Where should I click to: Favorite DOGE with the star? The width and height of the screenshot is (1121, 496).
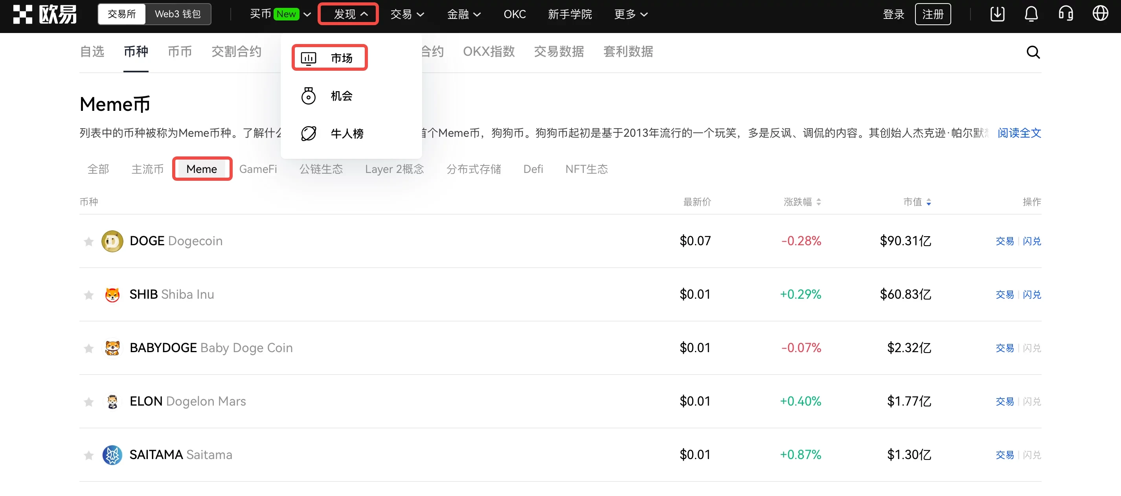pyautogui.click(x=88, y=241)
